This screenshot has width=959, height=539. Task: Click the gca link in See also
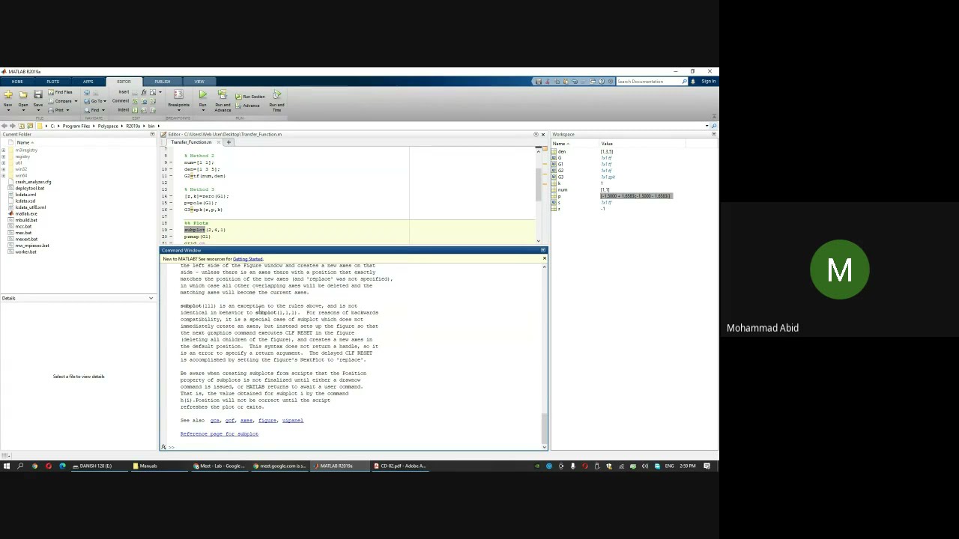[214, 420]
